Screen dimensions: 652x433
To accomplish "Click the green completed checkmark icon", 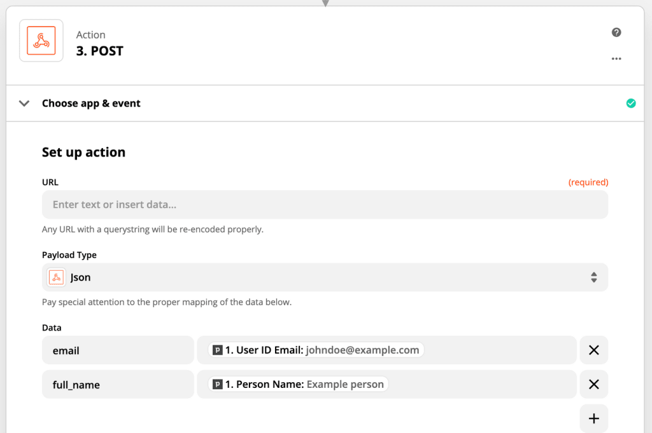I will 631,104.
